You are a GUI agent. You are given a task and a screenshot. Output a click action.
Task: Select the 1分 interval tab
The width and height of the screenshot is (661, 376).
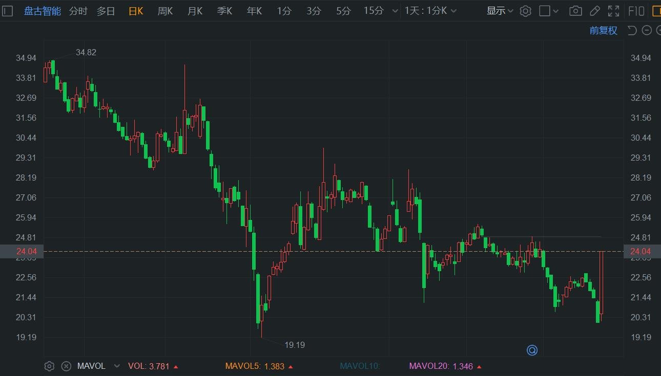click(x=284, y=11)
